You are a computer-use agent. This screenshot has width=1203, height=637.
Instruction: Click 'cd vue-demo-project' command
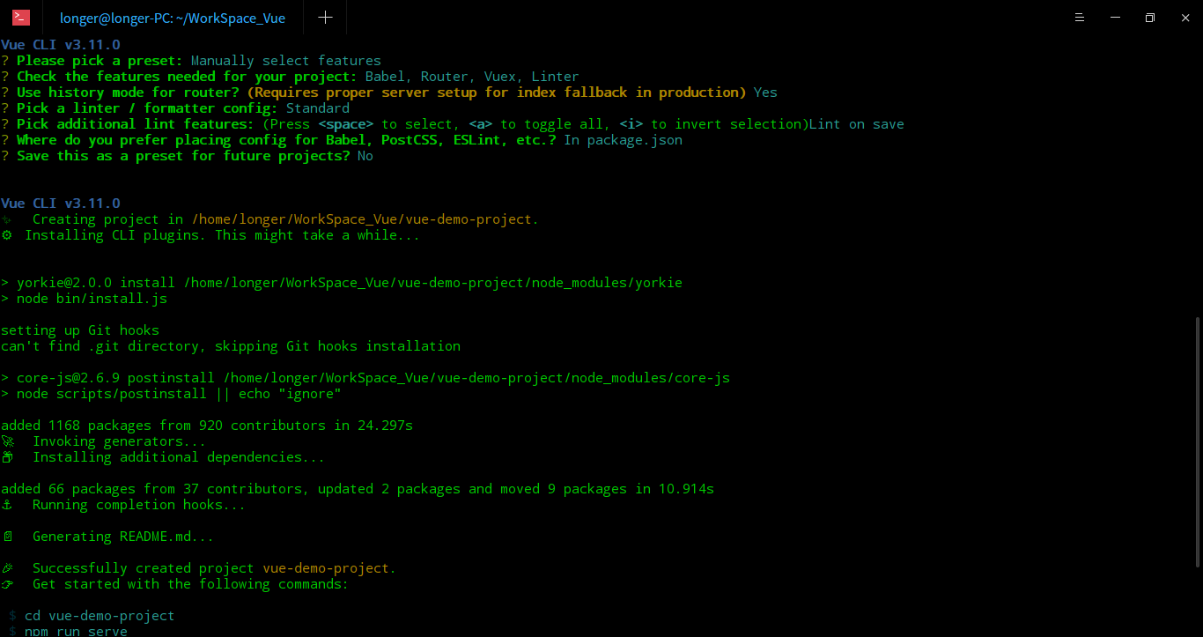tap(100, 616)
